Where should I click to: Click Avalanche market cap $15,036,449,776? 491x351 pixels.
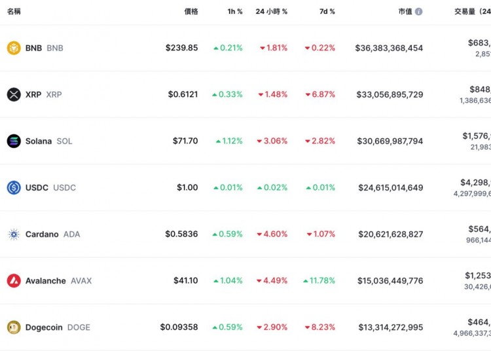pos(390,281)
